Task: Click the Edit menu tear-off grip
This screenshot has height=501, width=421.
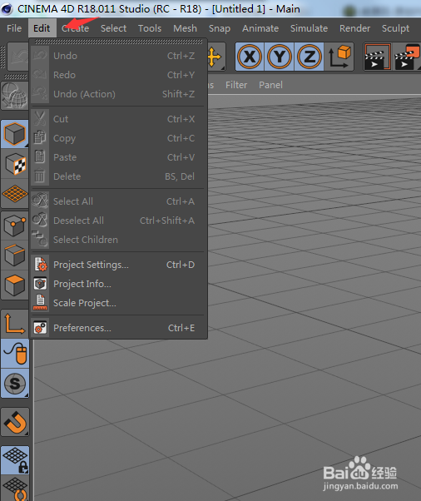Action: [x=118, y=42]
